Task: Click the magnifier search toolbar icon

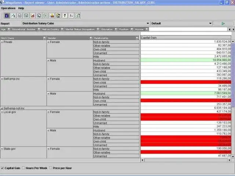Action: coord(39,15)
